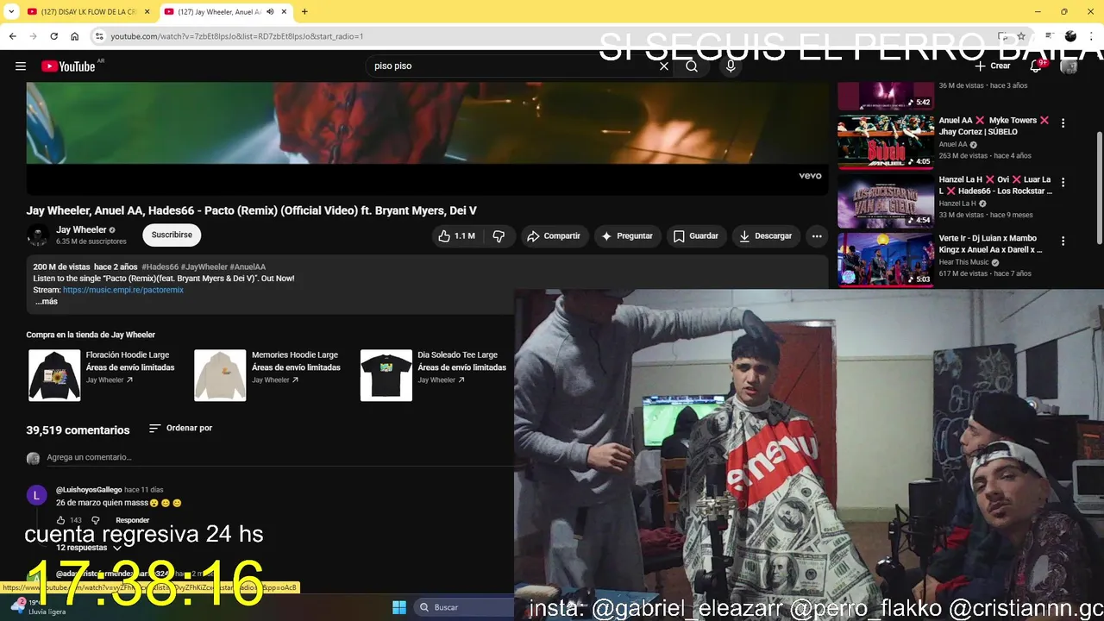View site information icon in address bar
1104x621 pixels.
[x=99, y=36]
